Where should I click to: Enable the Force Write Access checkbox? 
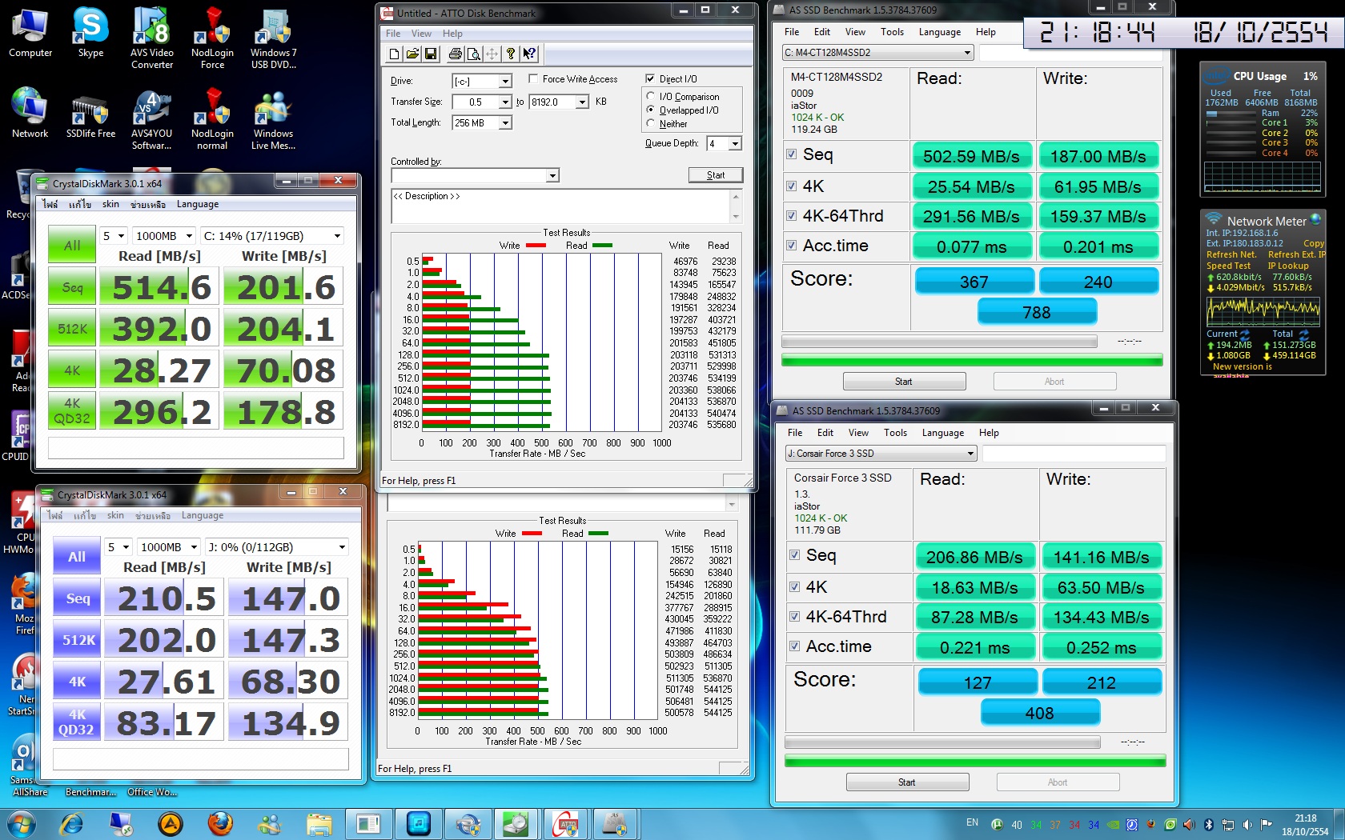(x=533, y=78)
